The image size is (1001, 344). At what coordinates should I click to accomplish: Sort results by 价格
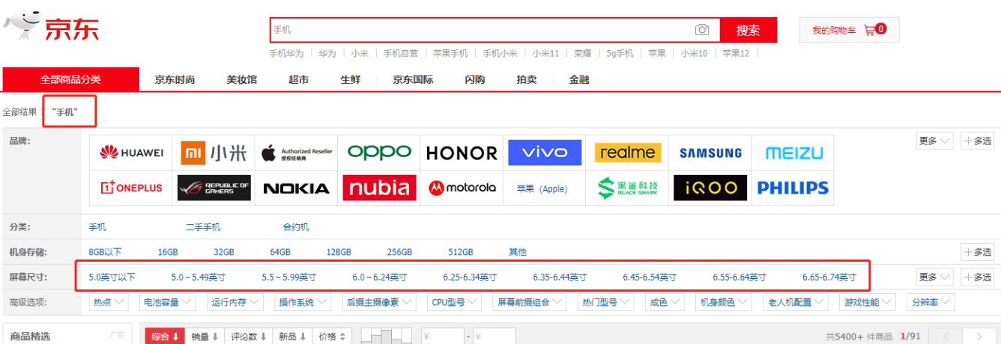[x=332, y=337]
